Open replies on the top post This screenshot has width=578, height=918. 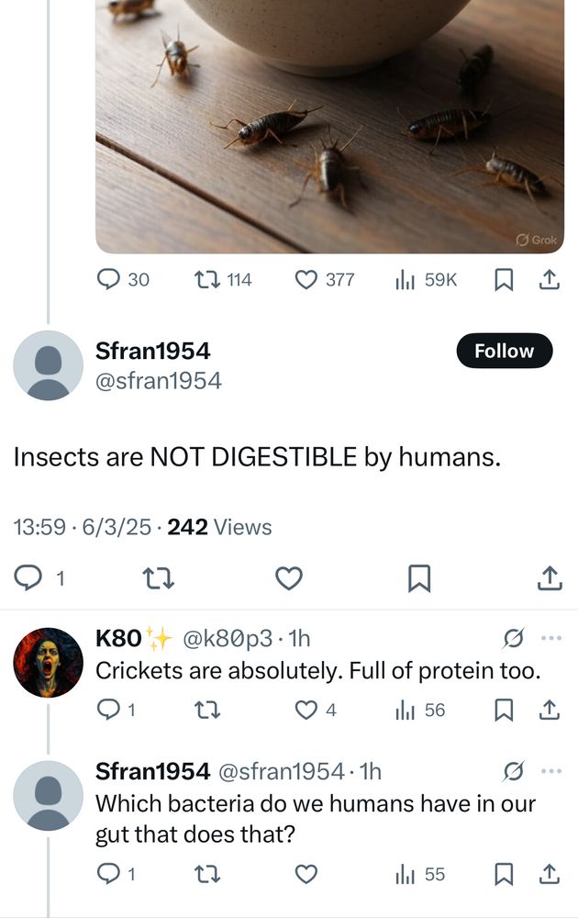pyautogui.click(x=123, y=280)
